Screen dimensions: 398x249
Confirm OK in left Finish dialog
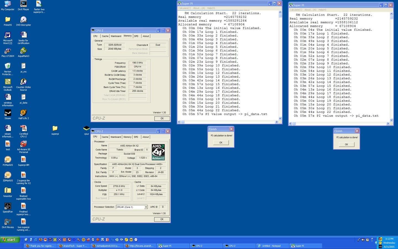tap(221, 142)
